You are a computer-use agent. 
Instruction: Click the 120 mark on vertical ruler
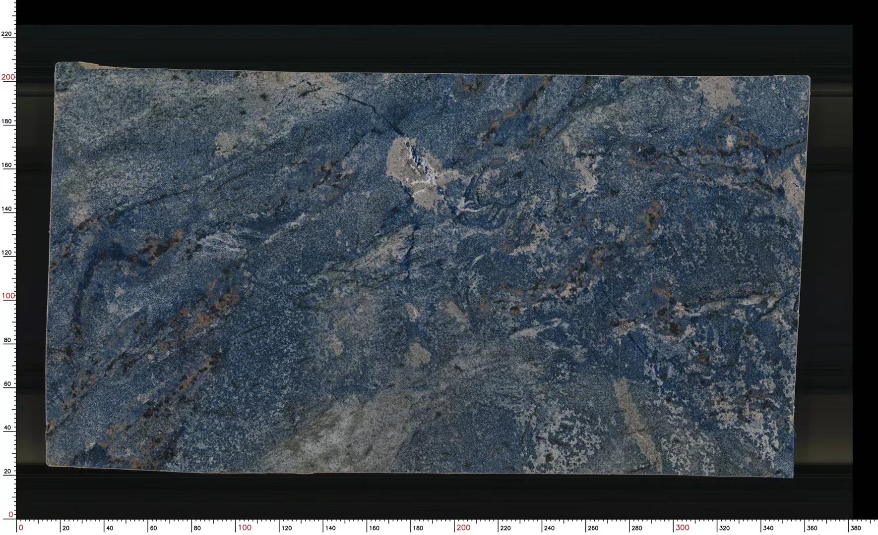(7, 253)
